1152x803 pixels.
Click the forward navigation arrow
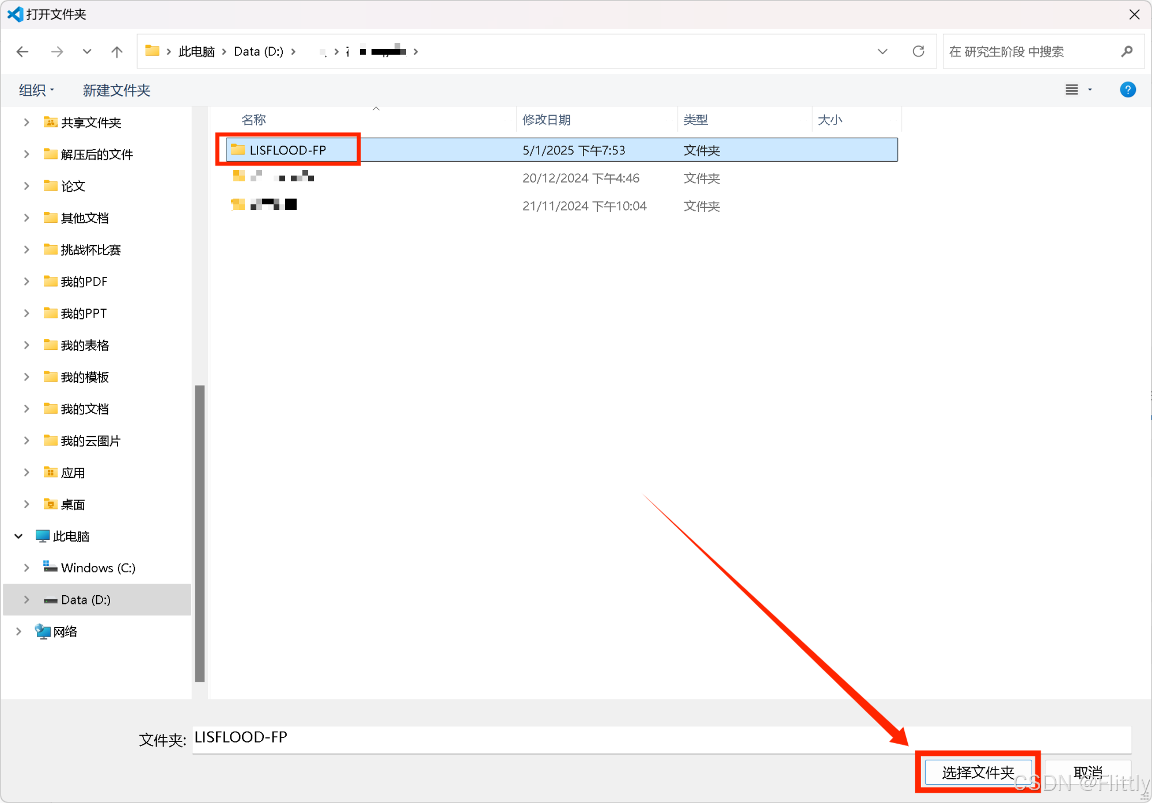coord(56,52)
